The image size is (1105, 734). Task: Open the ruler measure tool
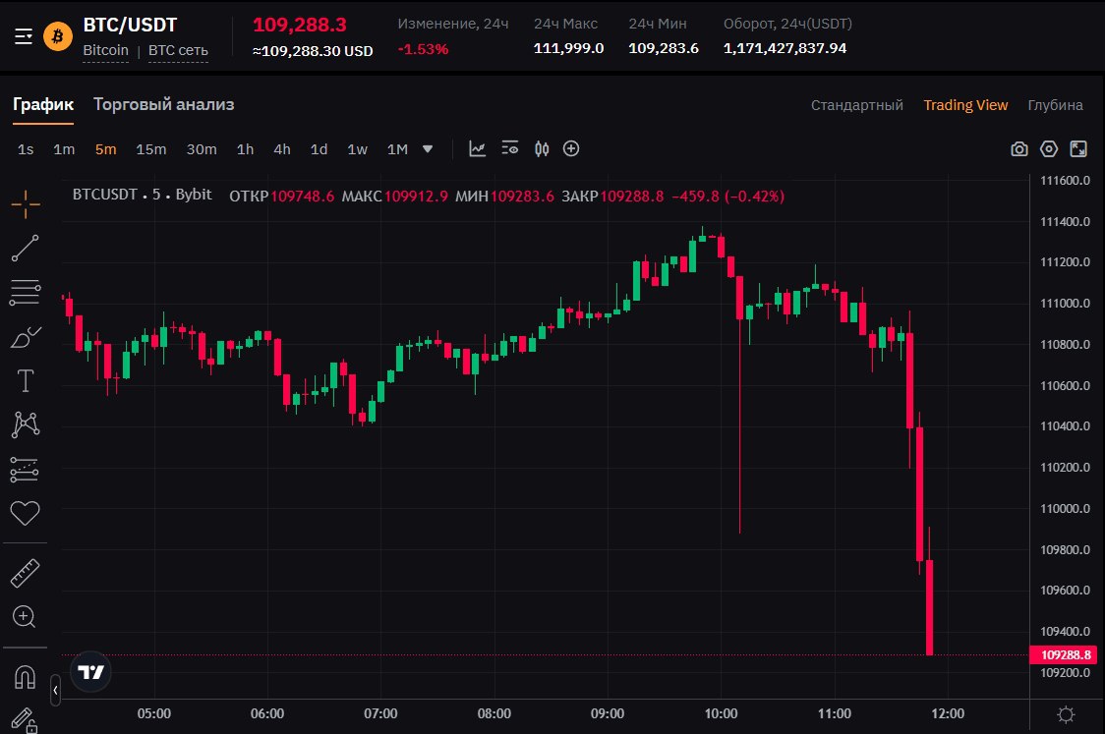[x=26, y=573]
